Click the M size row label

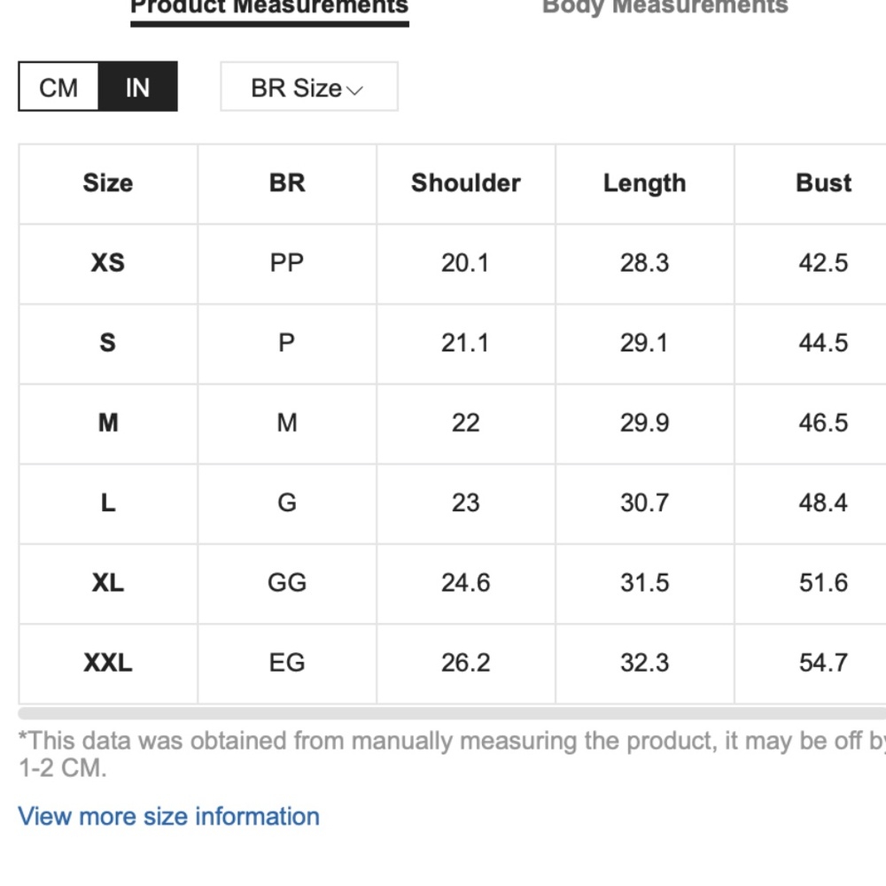pyautogui.click(x=108, y=424)
